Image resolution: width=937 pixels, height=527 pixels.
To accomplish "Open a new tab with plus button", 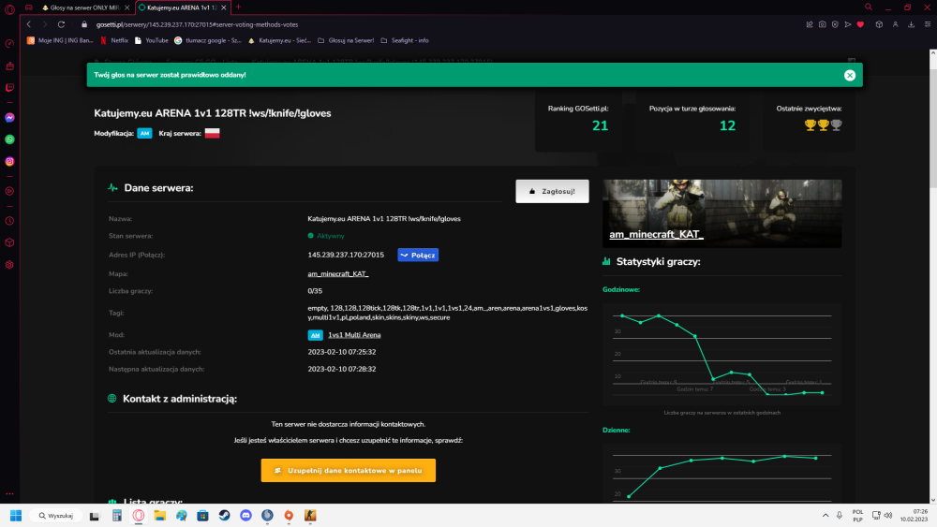I will point(238,7).
